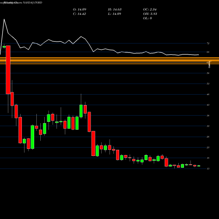Click the 48 price axis label

pos(208,95)
